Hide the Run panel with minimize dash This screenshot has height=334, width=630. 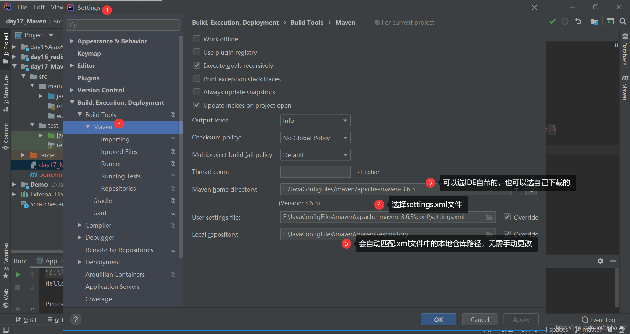pyautogui.click(x=613, y=261)
